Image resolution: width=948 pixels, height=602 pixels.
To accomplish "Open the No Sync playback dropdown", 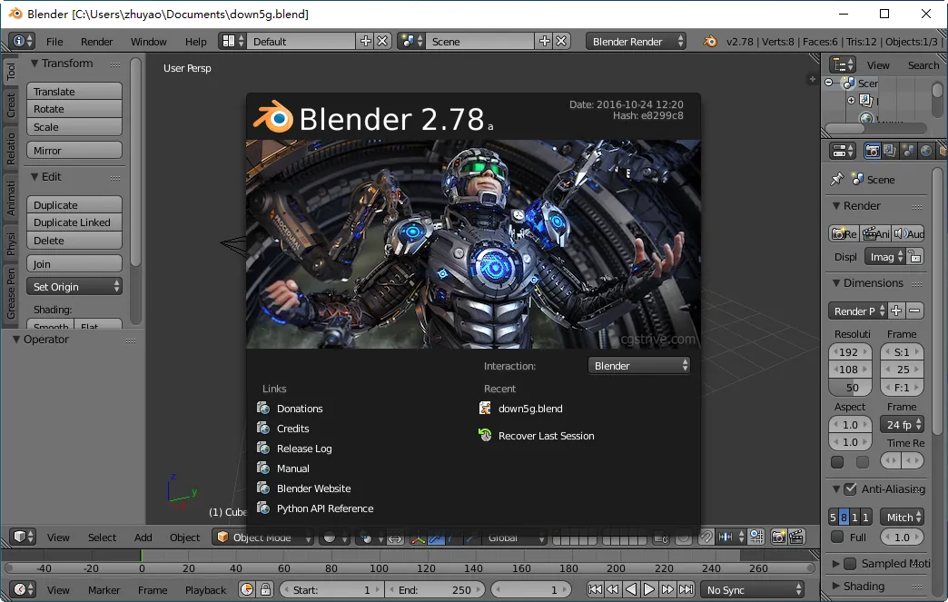I will (752, 589).
